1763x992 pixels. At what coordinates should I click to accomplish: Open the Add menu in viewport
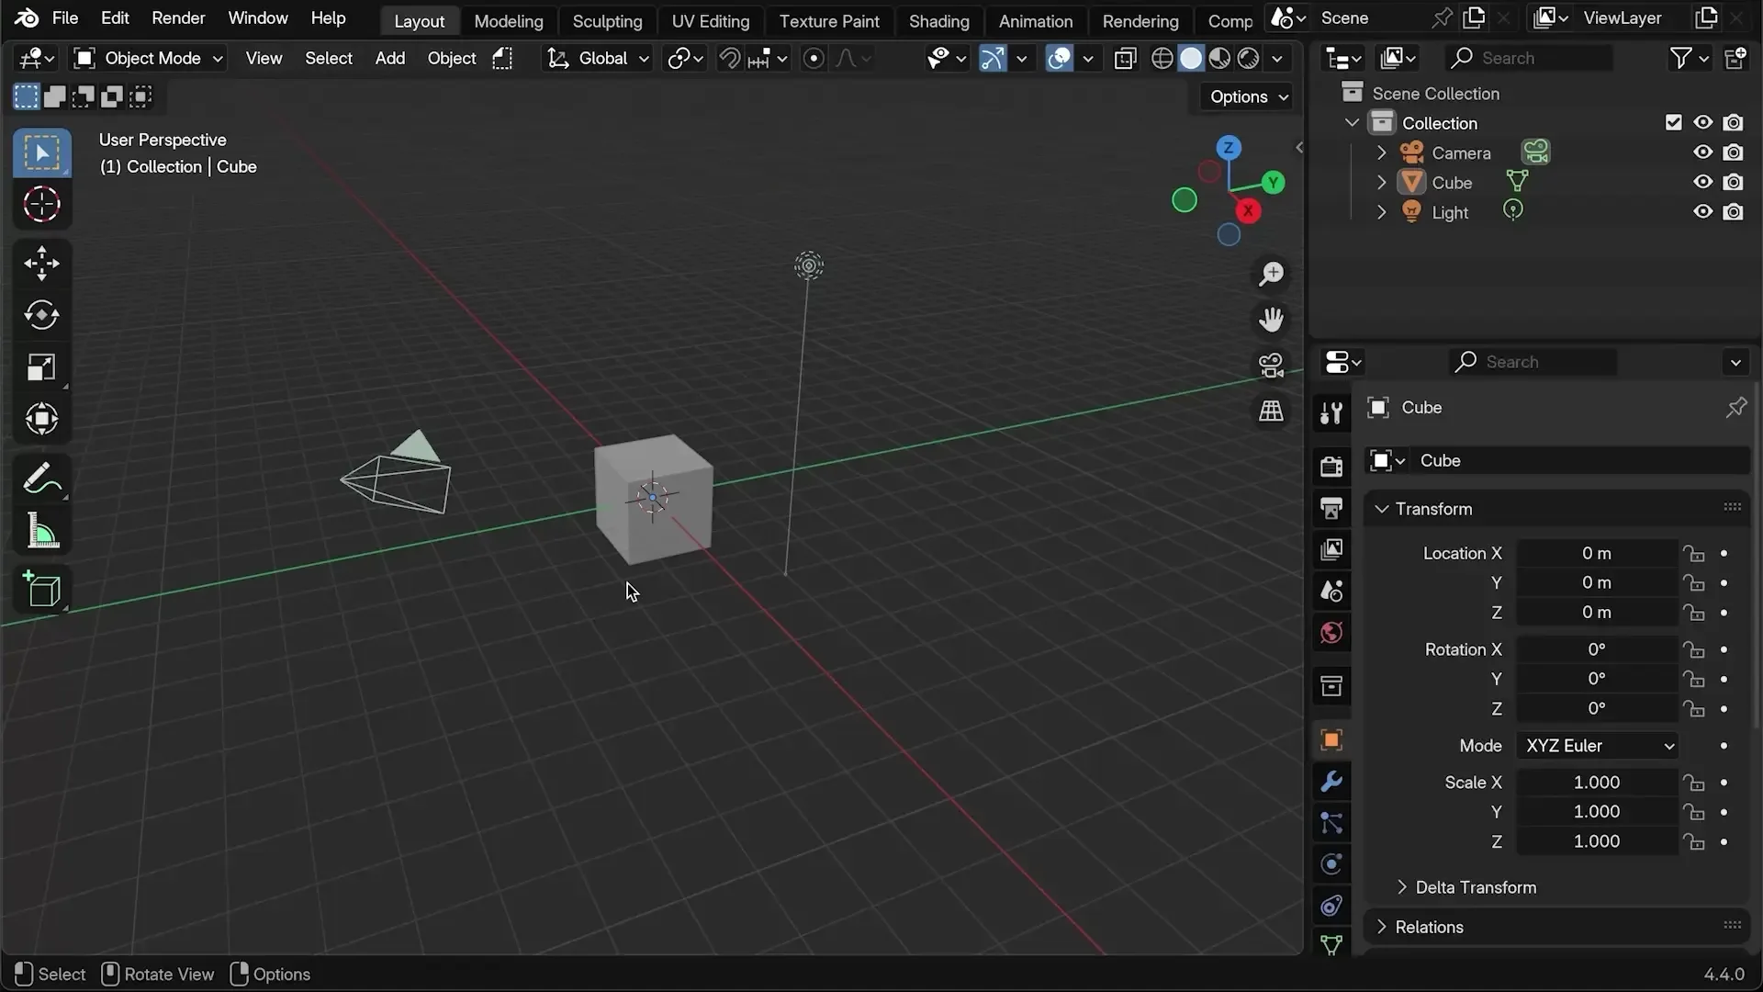click(389, 59)
